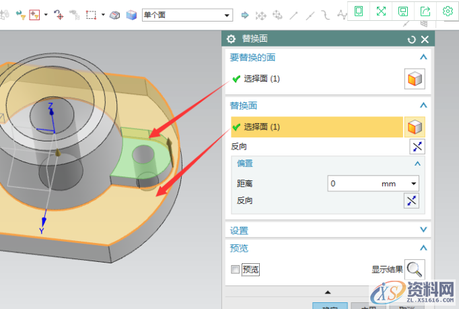The height and width of the screenshot is (309, 459).
Task: Click the green tablet view icon
Action: click(x=359, y=11)
